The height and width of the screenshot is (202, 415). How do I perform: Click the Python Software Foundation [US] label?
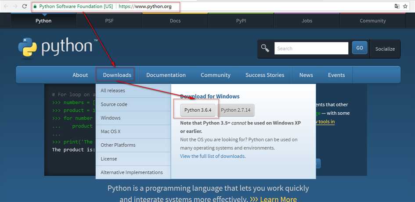point(76,6)
